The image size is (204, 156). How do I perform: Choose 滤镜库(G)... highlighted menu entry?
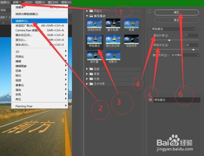[x=40, y=21]
